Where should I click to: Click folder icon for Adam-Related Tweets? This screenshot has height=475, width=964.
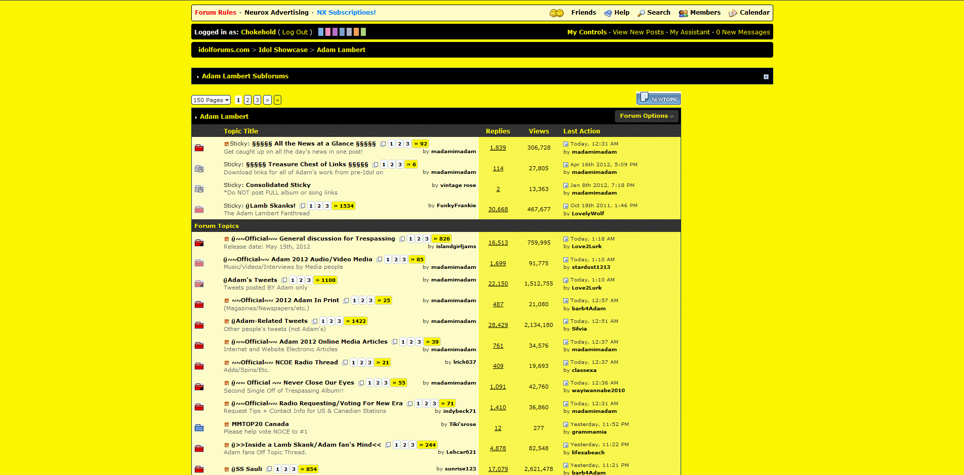click(199, 325)
